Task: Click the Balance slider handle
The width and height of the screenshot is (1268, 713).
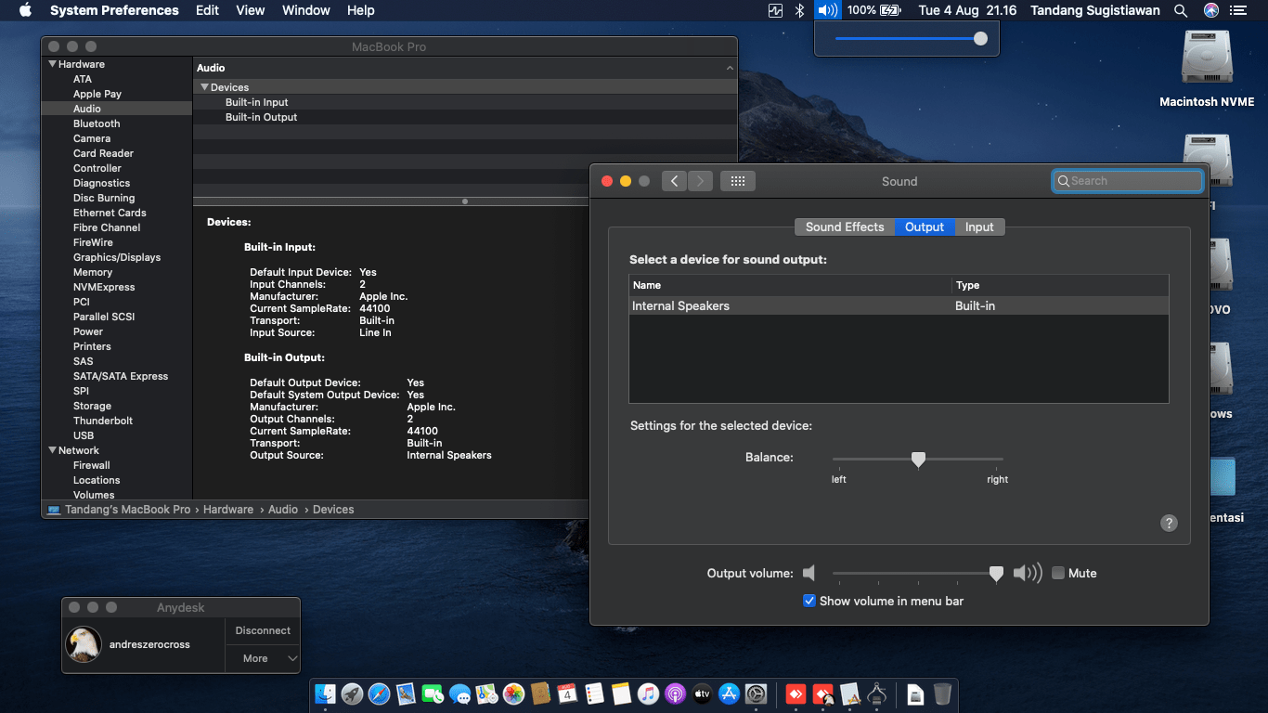Action: 918,459
